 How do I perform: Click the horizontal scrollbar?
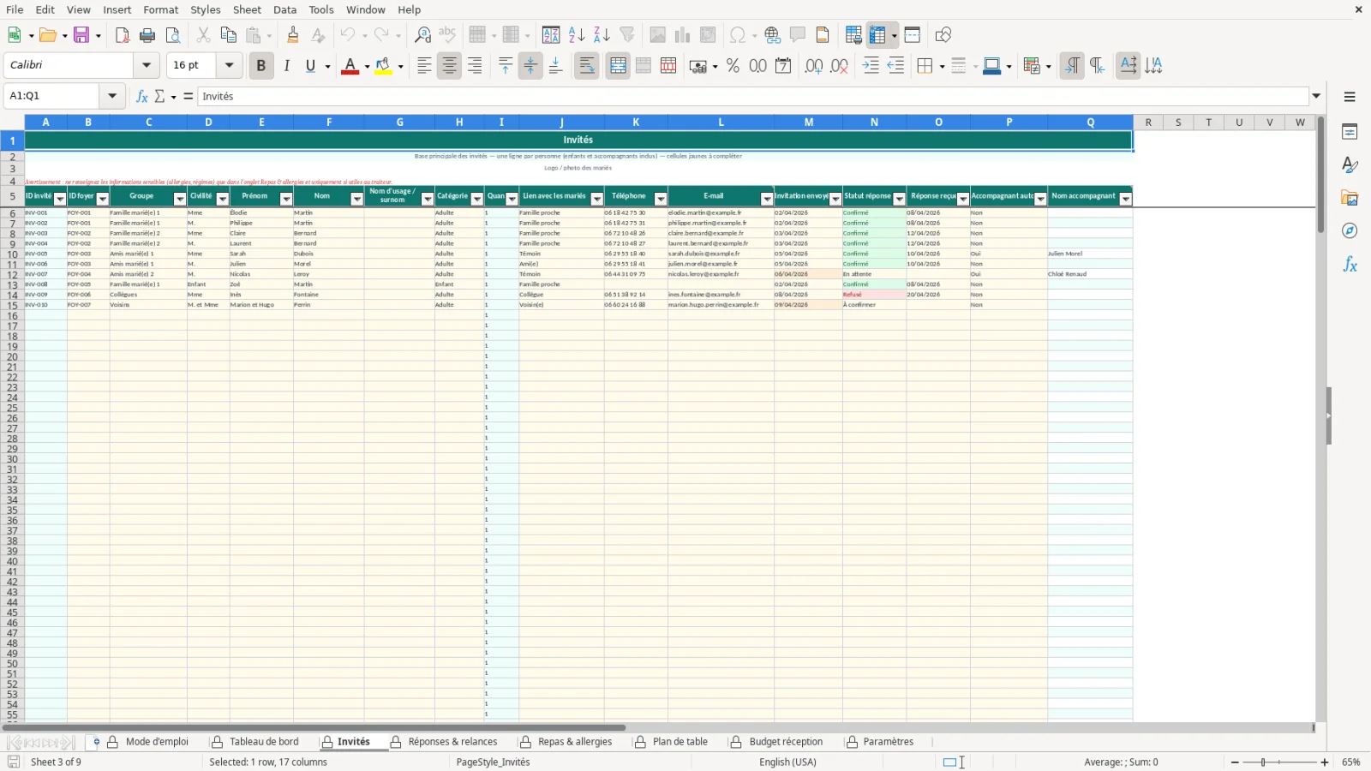point(314,728)
